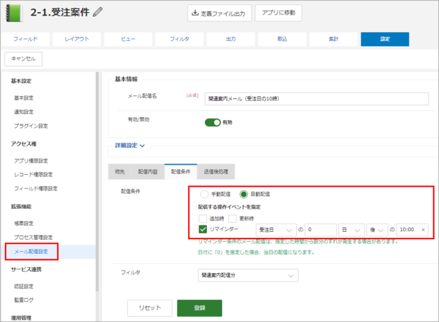Screen dimensions: 439x322
Task: Open メール配信設定 in sidebar
Action: coord(31,251)
